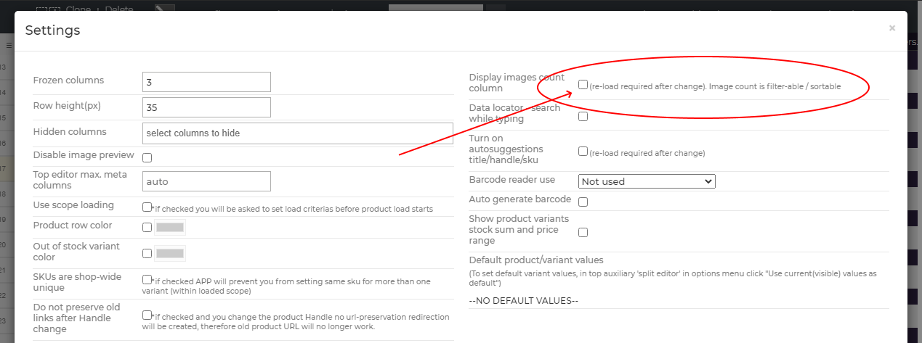Pick the Product row color swatch

click(170, 228)
